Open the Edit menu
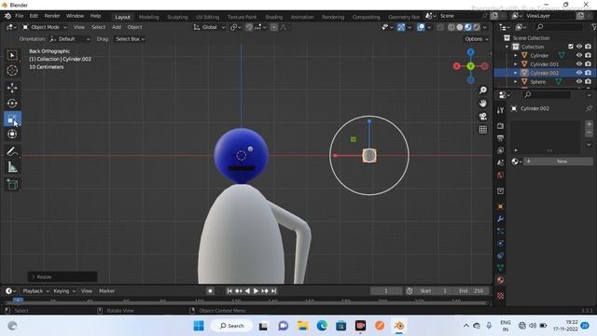The height and width of the screenshot is (336, 597). point(34,16)
